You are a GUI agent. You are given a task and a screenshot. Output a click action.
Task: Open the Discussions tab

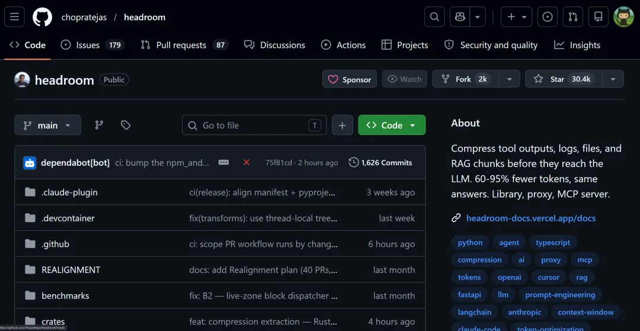pos(275,45)
